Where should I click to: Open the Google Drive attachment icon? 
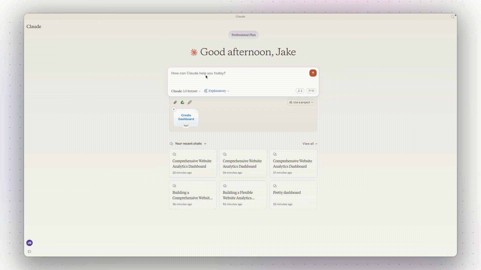182,102
